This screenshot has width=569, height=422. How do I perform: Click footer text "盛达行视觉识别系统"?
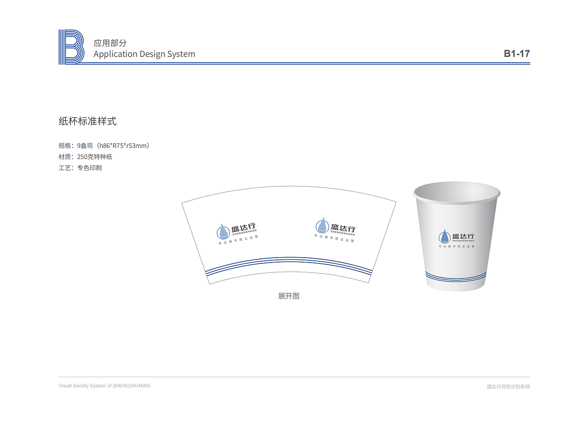point(509,386)
